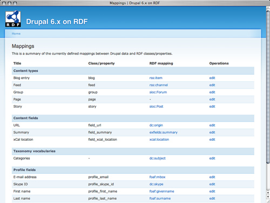Select the Categories title cell
The image size is (270, 203).
point(22,158)
